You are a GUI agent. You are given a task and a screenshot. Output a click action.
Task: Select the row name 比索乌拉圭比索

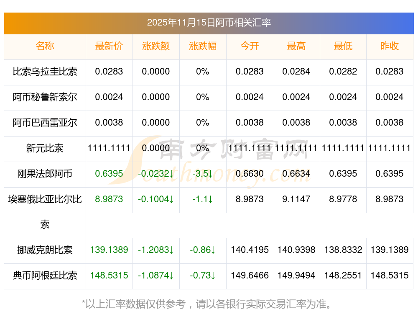point(45,72)
